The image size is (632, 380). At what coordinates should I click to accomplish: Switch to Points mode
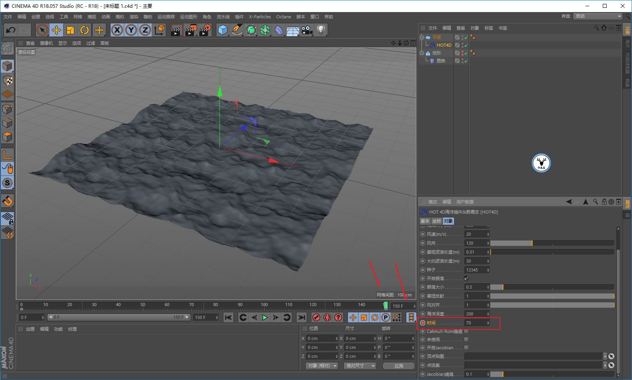[7, 109]
